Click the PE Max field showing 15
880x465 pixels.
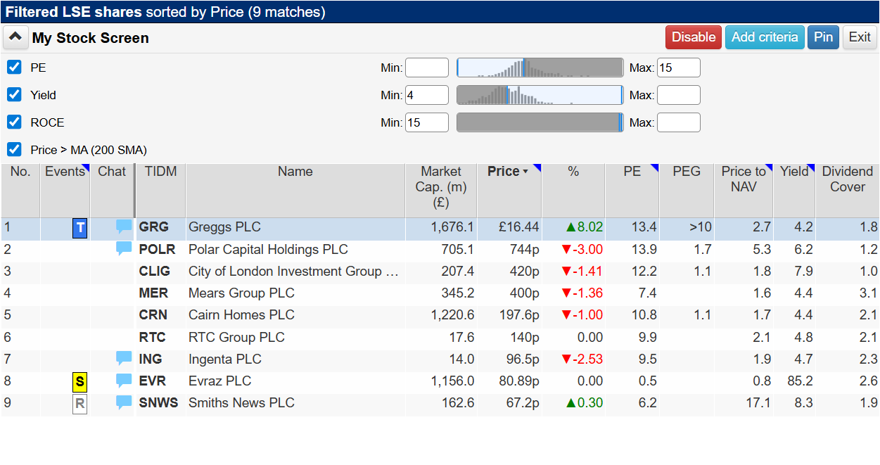click(x=679, y=68)
